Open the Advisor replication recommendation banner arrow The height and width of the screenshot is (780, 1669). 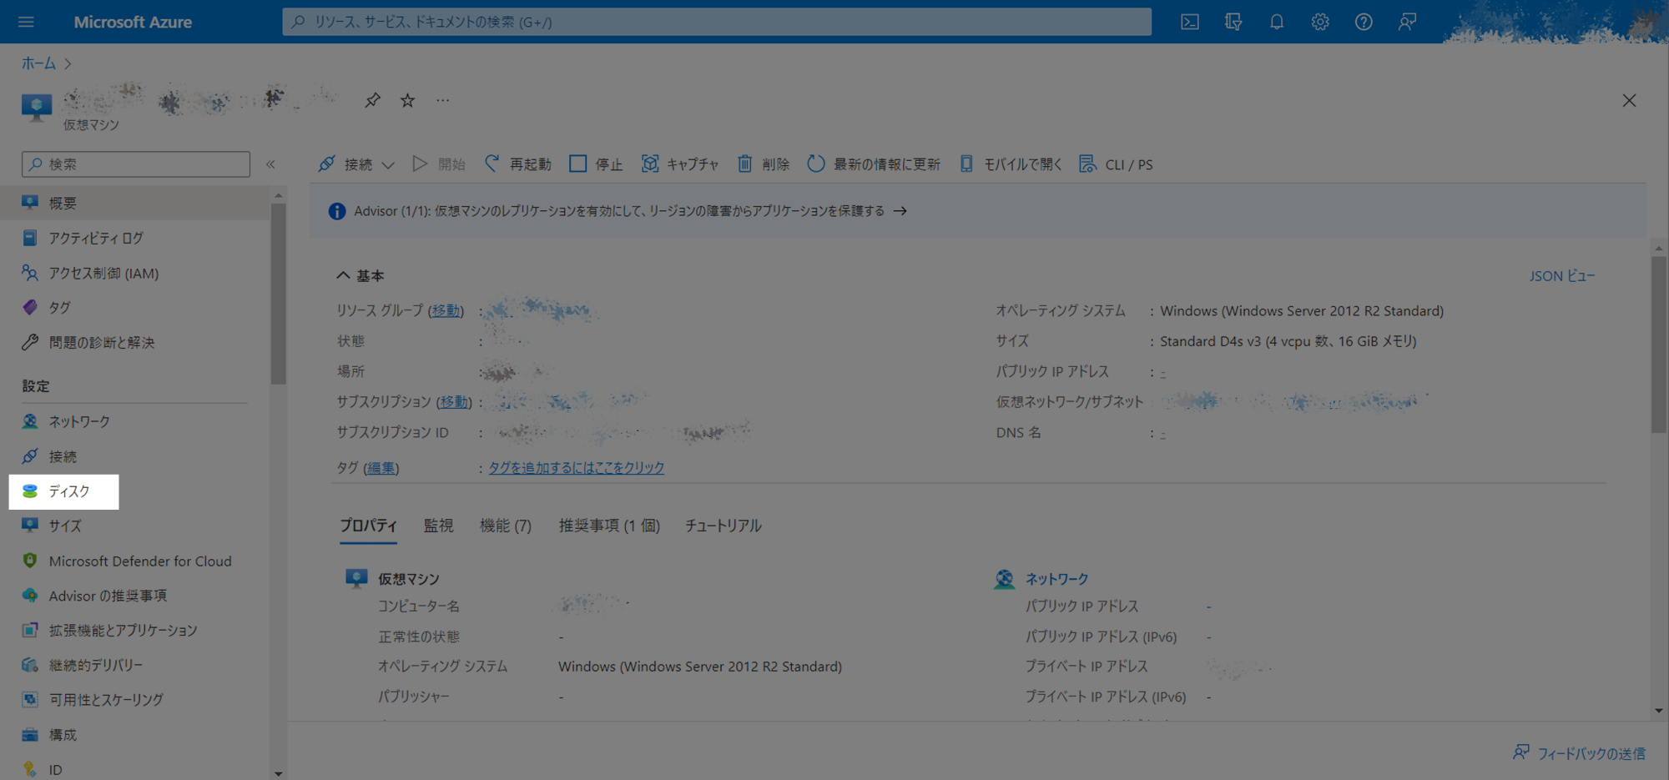pos(900,211)
